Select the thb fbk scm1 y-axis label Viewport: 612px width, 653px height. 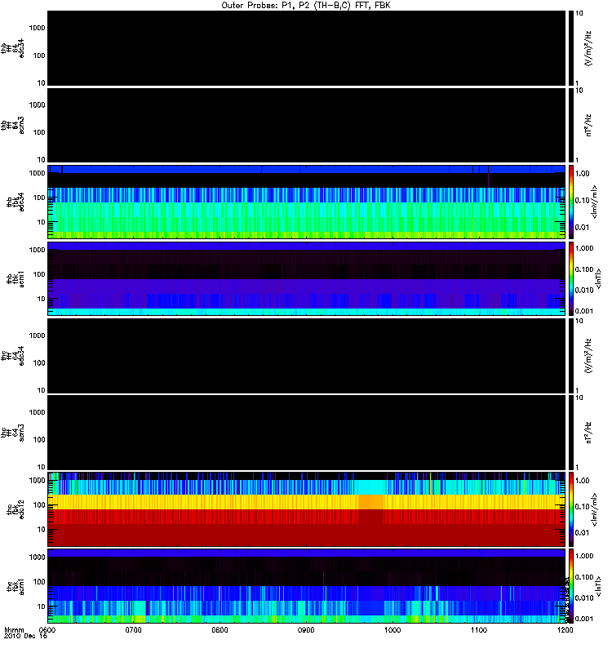coord(16,279)
